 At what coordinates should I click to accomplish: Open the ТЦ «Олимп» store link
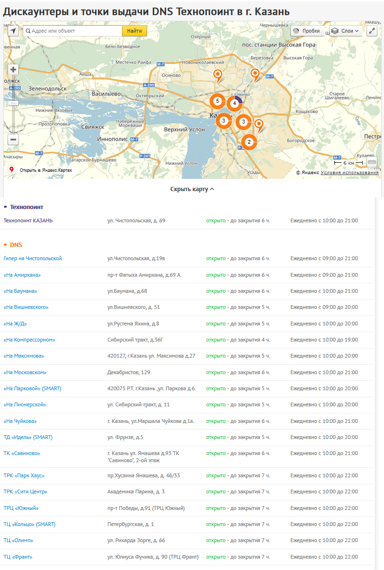pyautogui.click(x=18, y=540)
